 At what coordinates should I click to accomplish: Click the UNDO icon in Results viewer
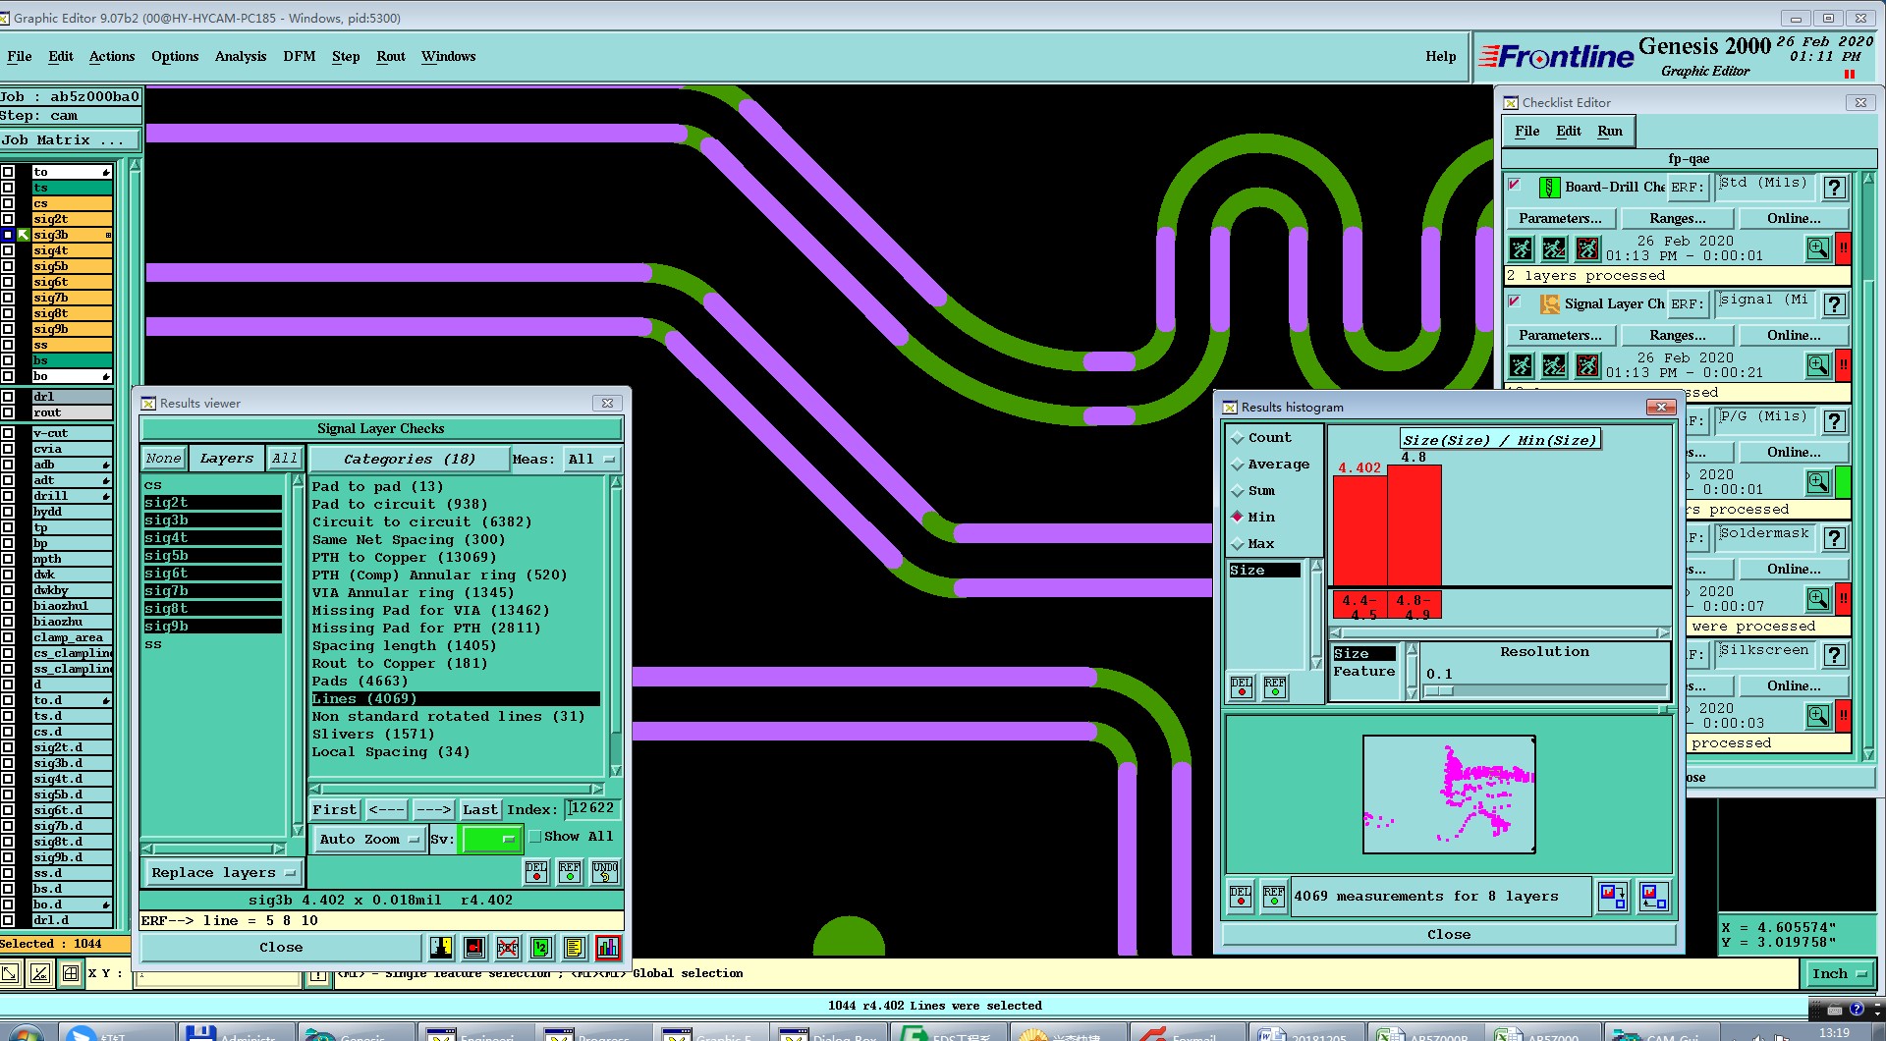click(605, 872)
